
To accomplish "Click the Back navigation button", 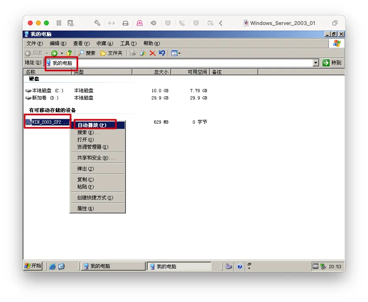I will click(x=33, y=53).
